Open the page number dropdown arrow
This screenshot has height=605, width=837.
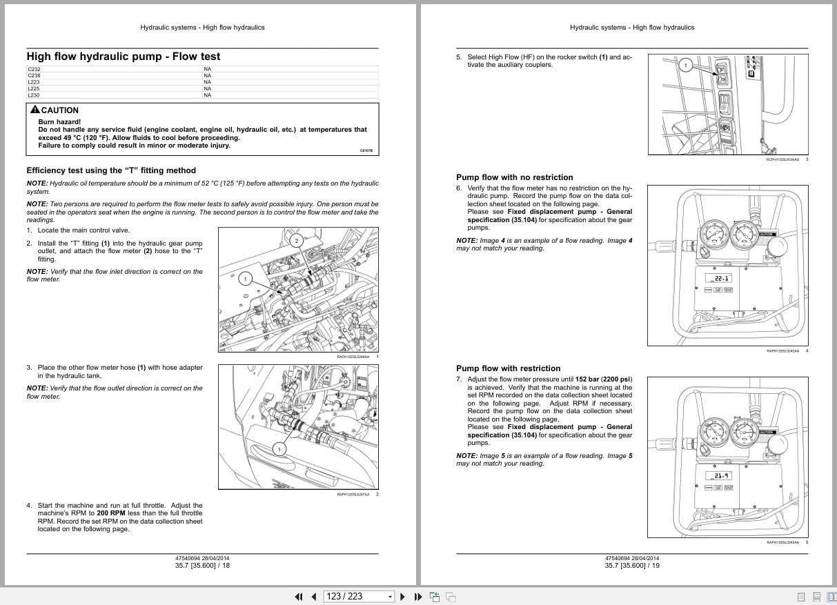(x=391, y=597)
